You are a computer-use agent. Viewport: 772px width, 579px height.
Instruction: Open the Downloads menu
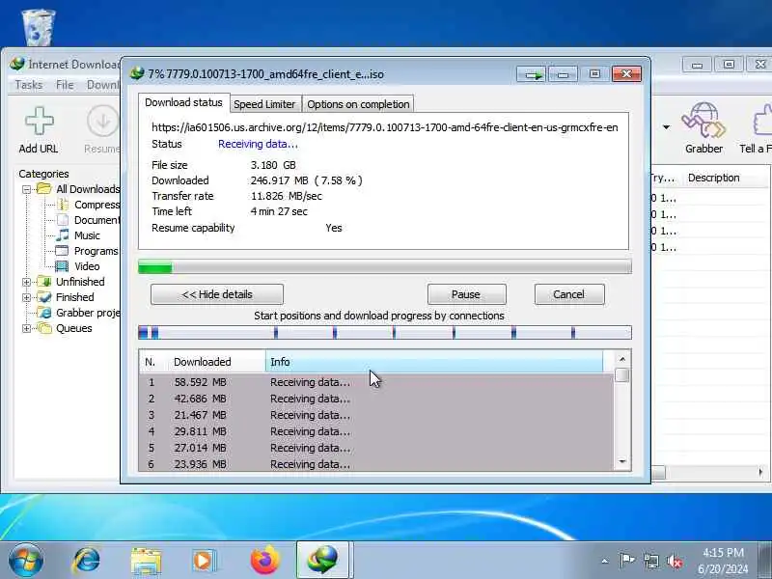pos(103,85)
